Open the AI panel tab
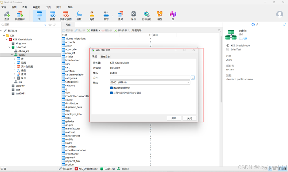This screenshot has height=172, width=288. click(258, 24)
